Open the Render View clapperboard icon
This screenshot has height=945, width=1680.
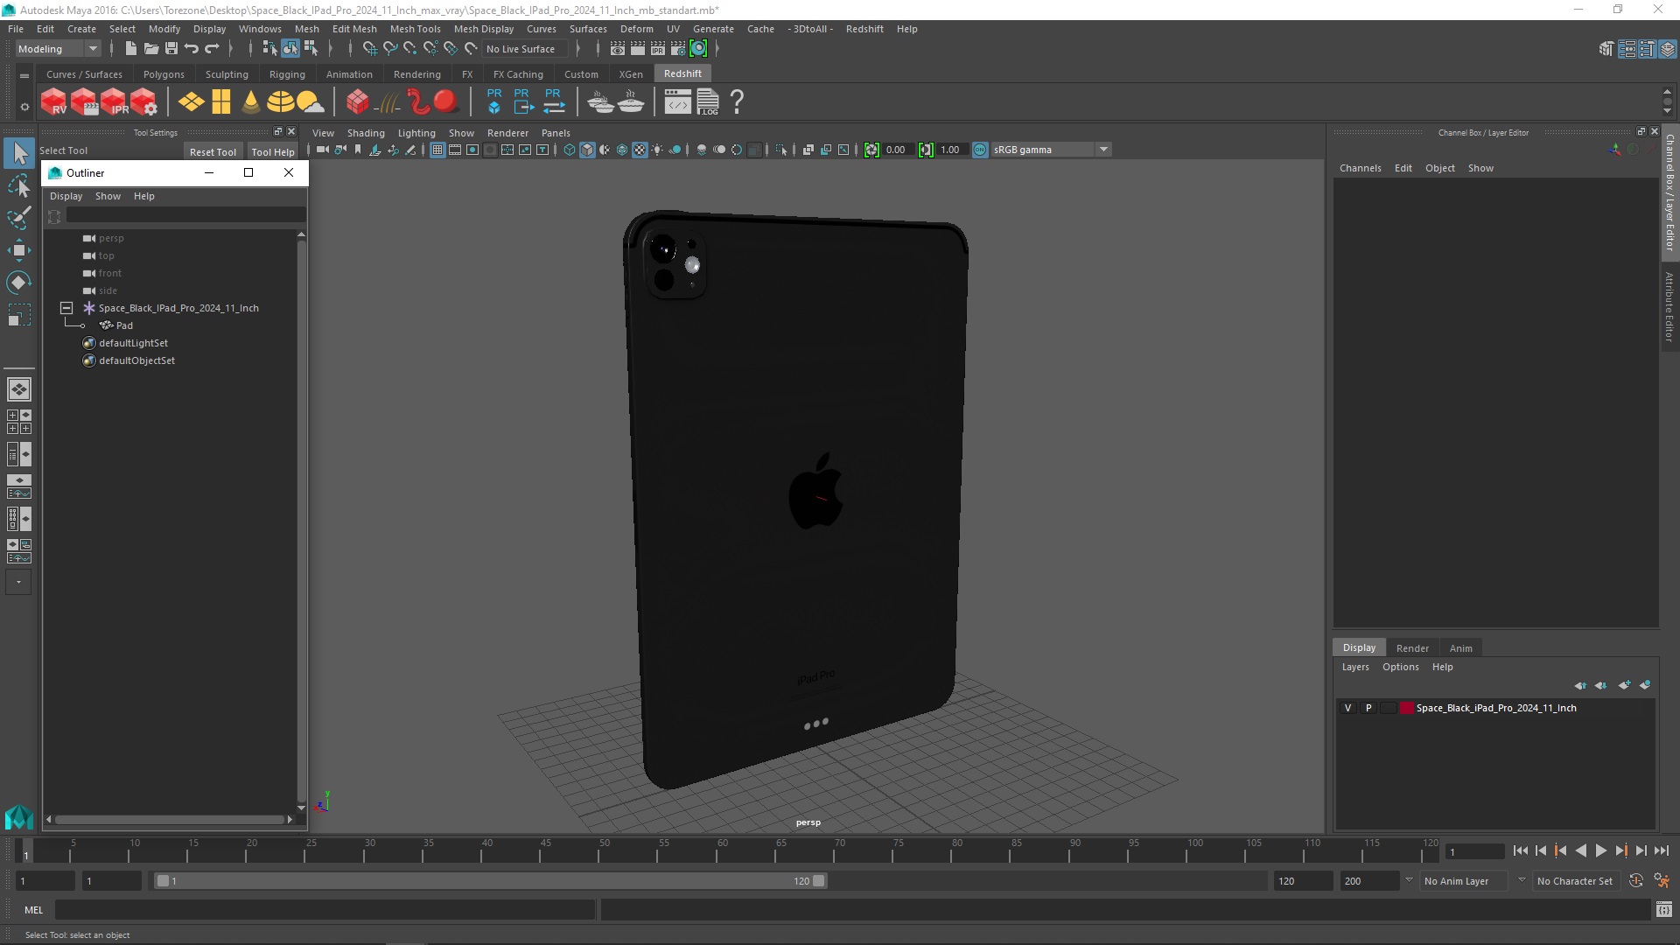618,49
